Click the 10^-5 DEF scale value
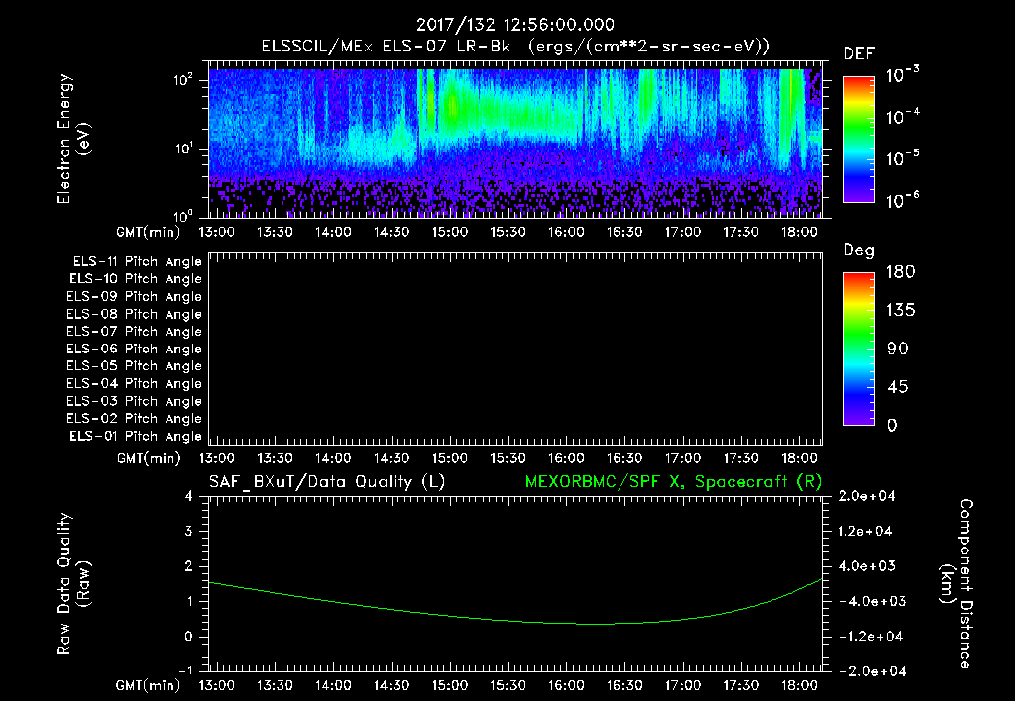 pos(902,158)
